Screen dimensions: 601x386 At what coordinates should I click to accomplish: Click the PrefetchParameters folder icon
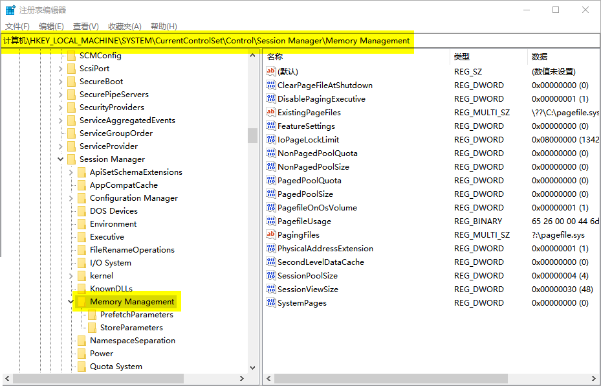pos(94,314)
